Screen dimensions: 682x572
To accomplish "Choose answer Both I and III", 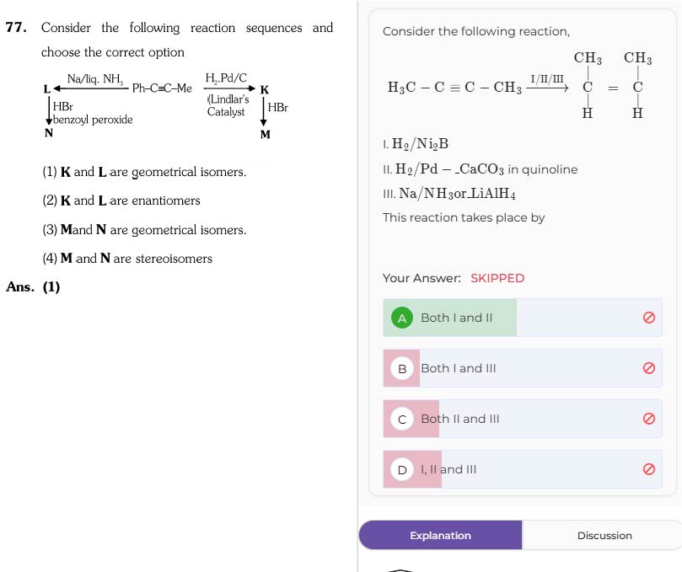I will point(523,368).
